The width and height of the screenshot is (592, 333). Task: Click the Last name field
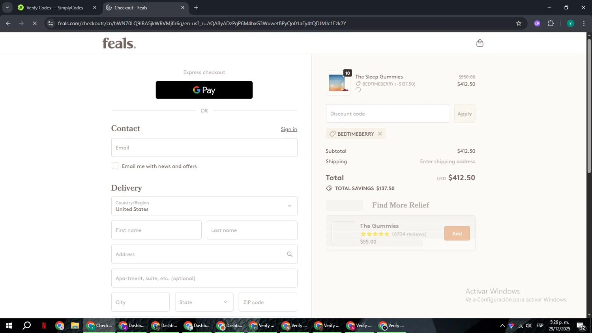coord(252,230)
